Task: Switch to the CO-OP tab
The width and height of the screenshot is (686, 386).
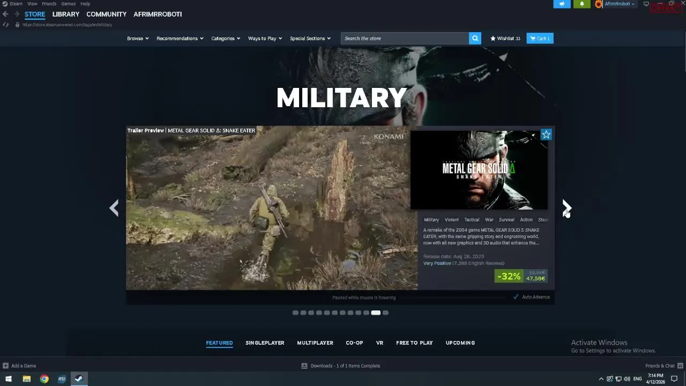Action: tap(354, 343)
